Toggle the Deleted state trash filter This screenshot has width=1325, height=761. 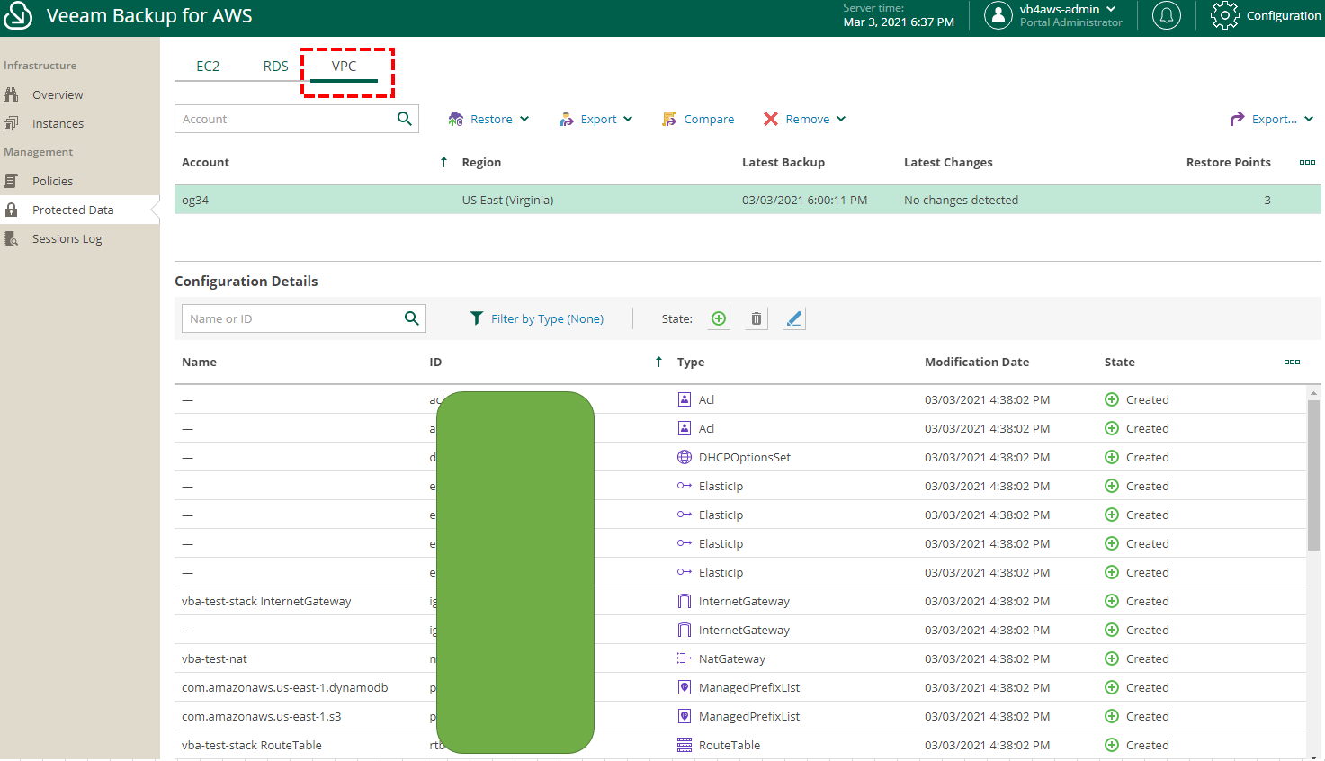[x=757, y=318]
